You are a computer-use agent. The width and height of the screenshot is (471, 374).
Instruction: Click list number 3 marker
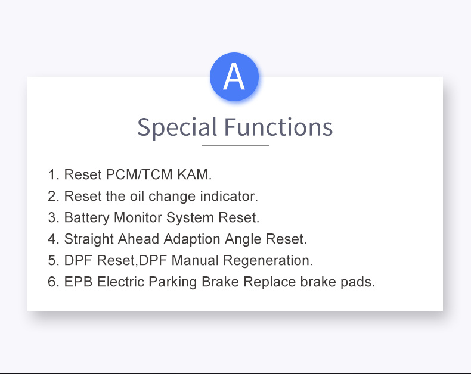pyautogui.click(x=54, y=217)
